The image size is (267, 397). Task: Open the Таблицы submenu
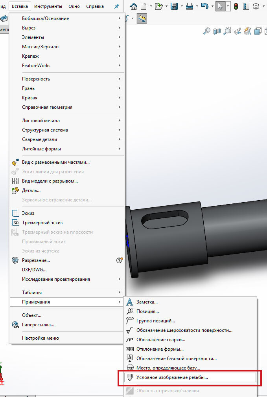click(67, 293)
